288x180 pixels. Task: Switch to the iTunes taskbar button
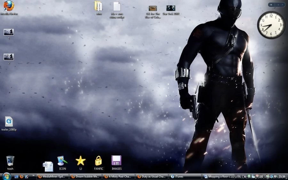pos(185,177)
